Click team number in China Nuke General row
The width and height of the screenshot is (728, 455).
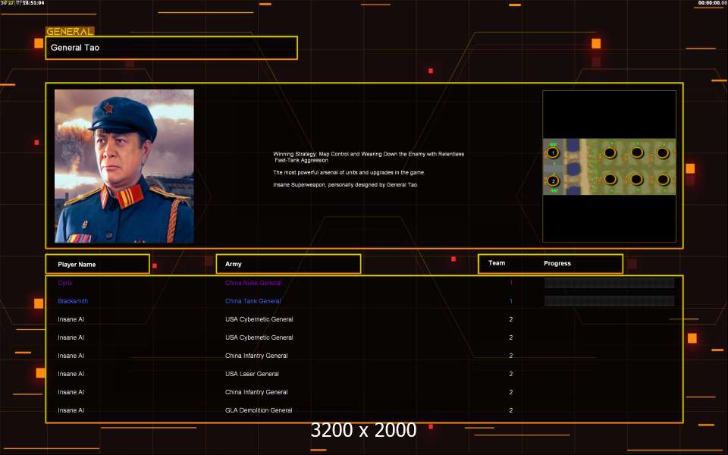pyautogui.click(x=510, y=283)
